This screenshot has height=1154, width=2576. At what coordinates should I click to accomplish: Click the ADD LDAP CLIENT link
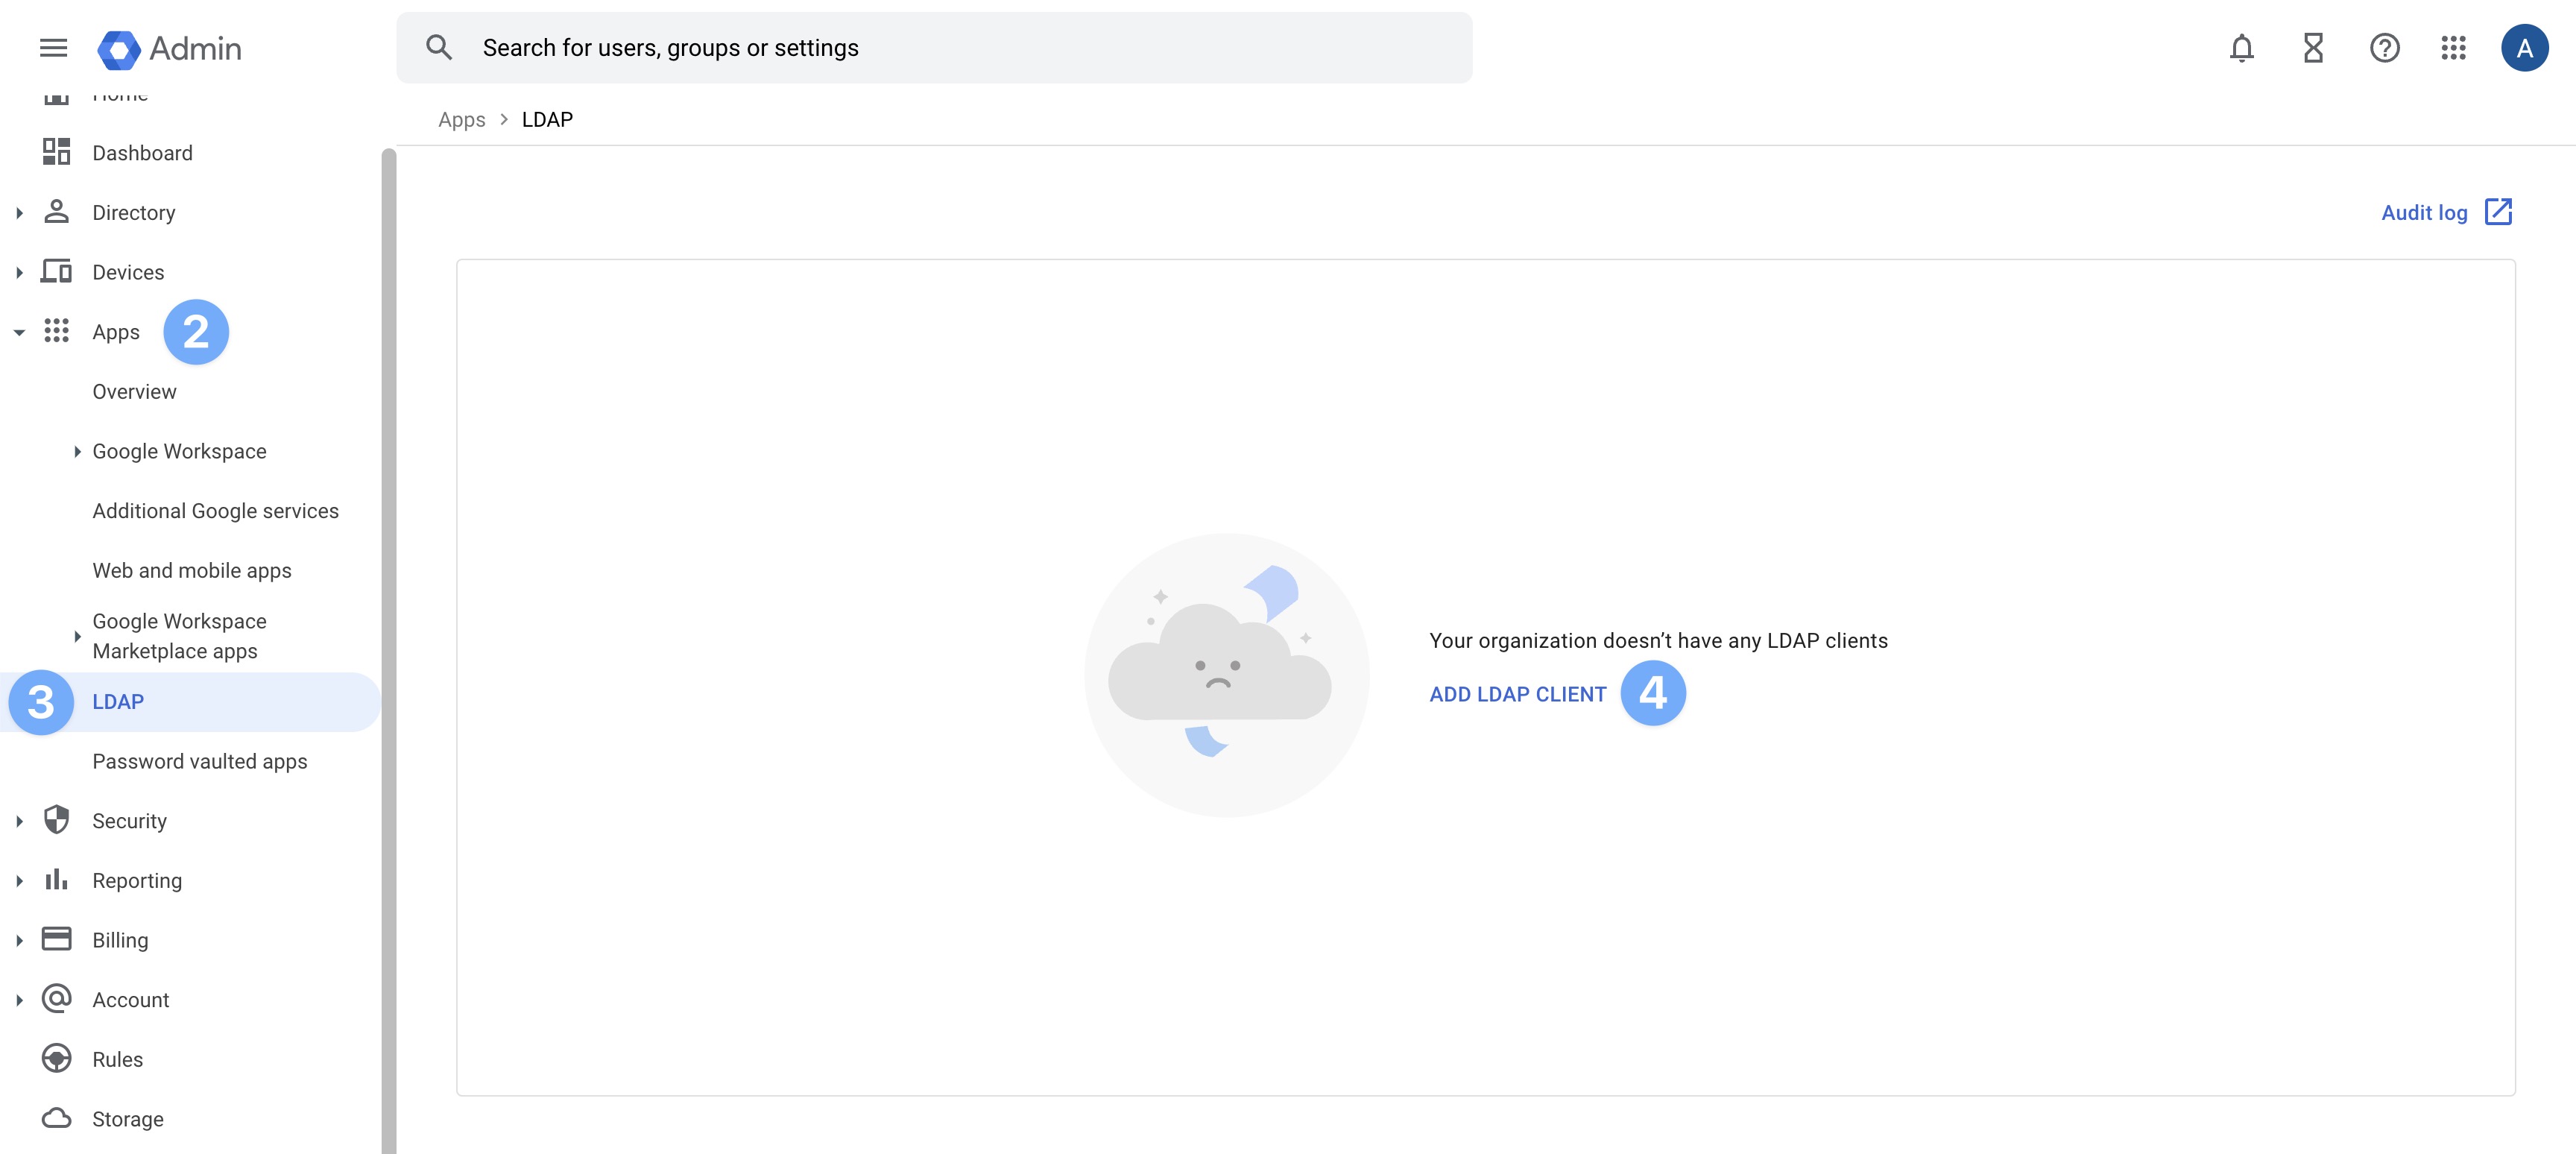pyautogui.click(x=1517, y=694)
